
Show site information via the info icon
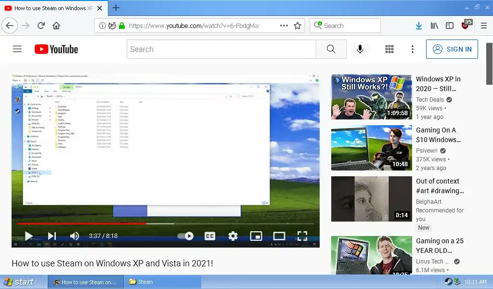tap(103, 26)
